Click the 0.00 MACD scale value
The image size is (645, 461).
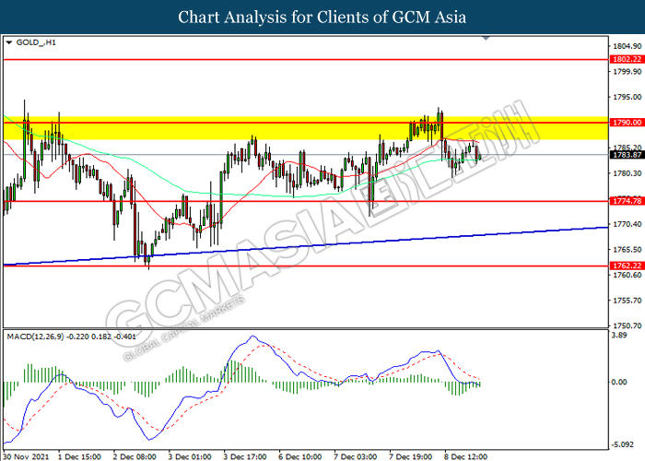point(619,383)
